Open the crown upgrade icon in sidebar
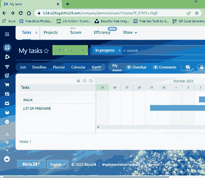 [7, 159]
